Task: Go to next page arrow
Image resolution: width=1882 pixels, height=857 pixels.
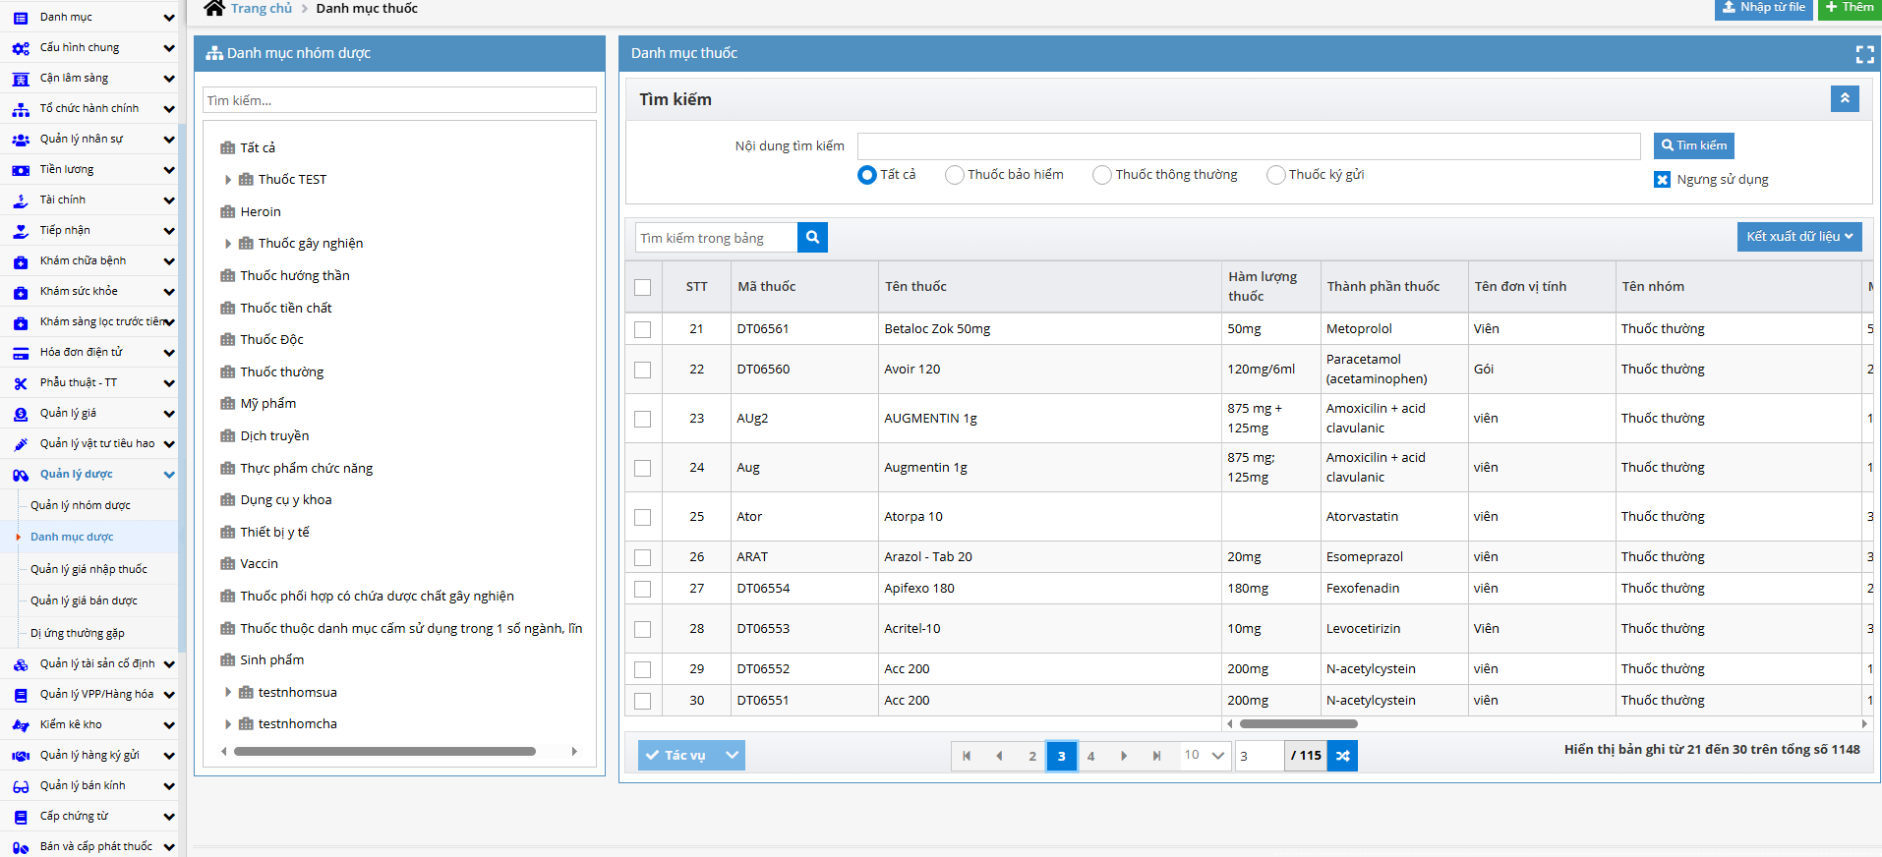Action: [1124, 756]
